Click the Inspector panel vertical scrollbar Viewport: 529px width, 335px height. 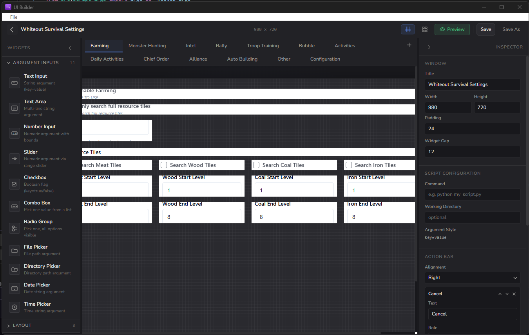click(x=527, y=141)
